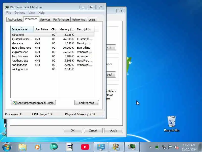Open the clock showing 11:21 AM
This screenshot has width=202, height=152.
coord(189,147)
